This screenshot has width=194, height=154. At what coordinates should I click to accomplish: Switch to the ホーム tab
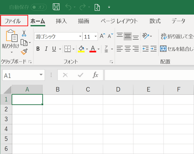(38, 21)
